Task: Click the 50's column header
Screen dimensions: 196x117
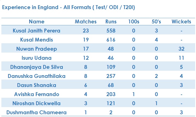Action: click(156, 21)
